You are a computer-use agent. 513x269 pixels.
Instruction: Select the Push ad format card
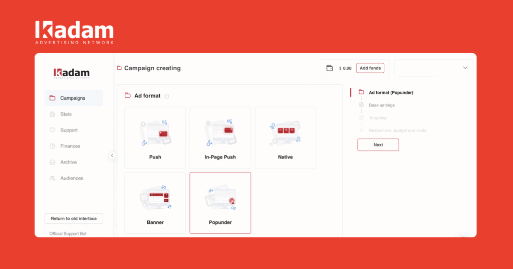coord(155,137)
